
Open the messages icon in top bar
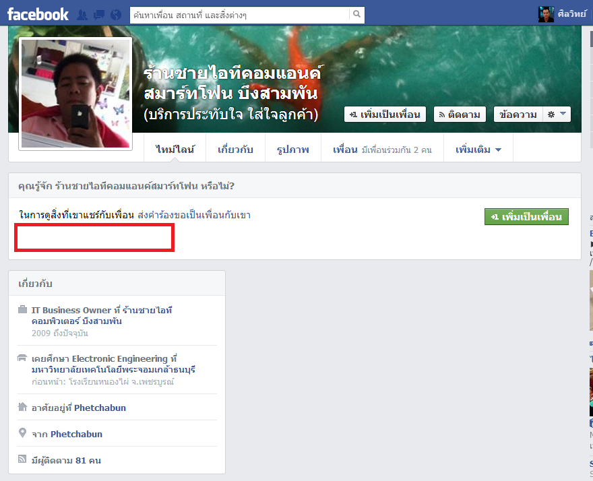pyautogui.click(x=99, y=15)
